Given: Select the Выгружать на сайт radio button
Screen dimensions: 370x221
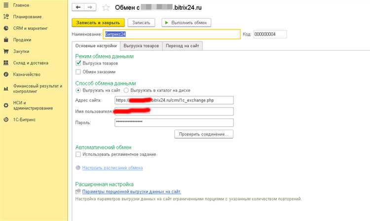Looking at the screenshot, I should click(x=78, y=90).
